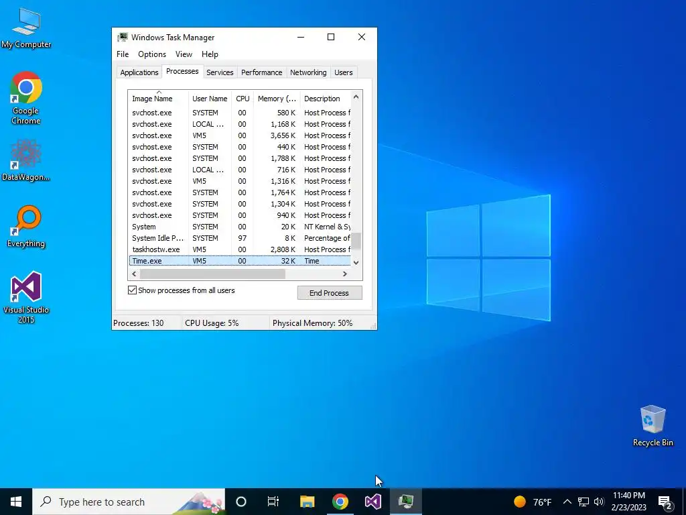Select svchost.exe row using 440 K
Image resolution: width=686 pixels, height=515 pixels.
240,147
